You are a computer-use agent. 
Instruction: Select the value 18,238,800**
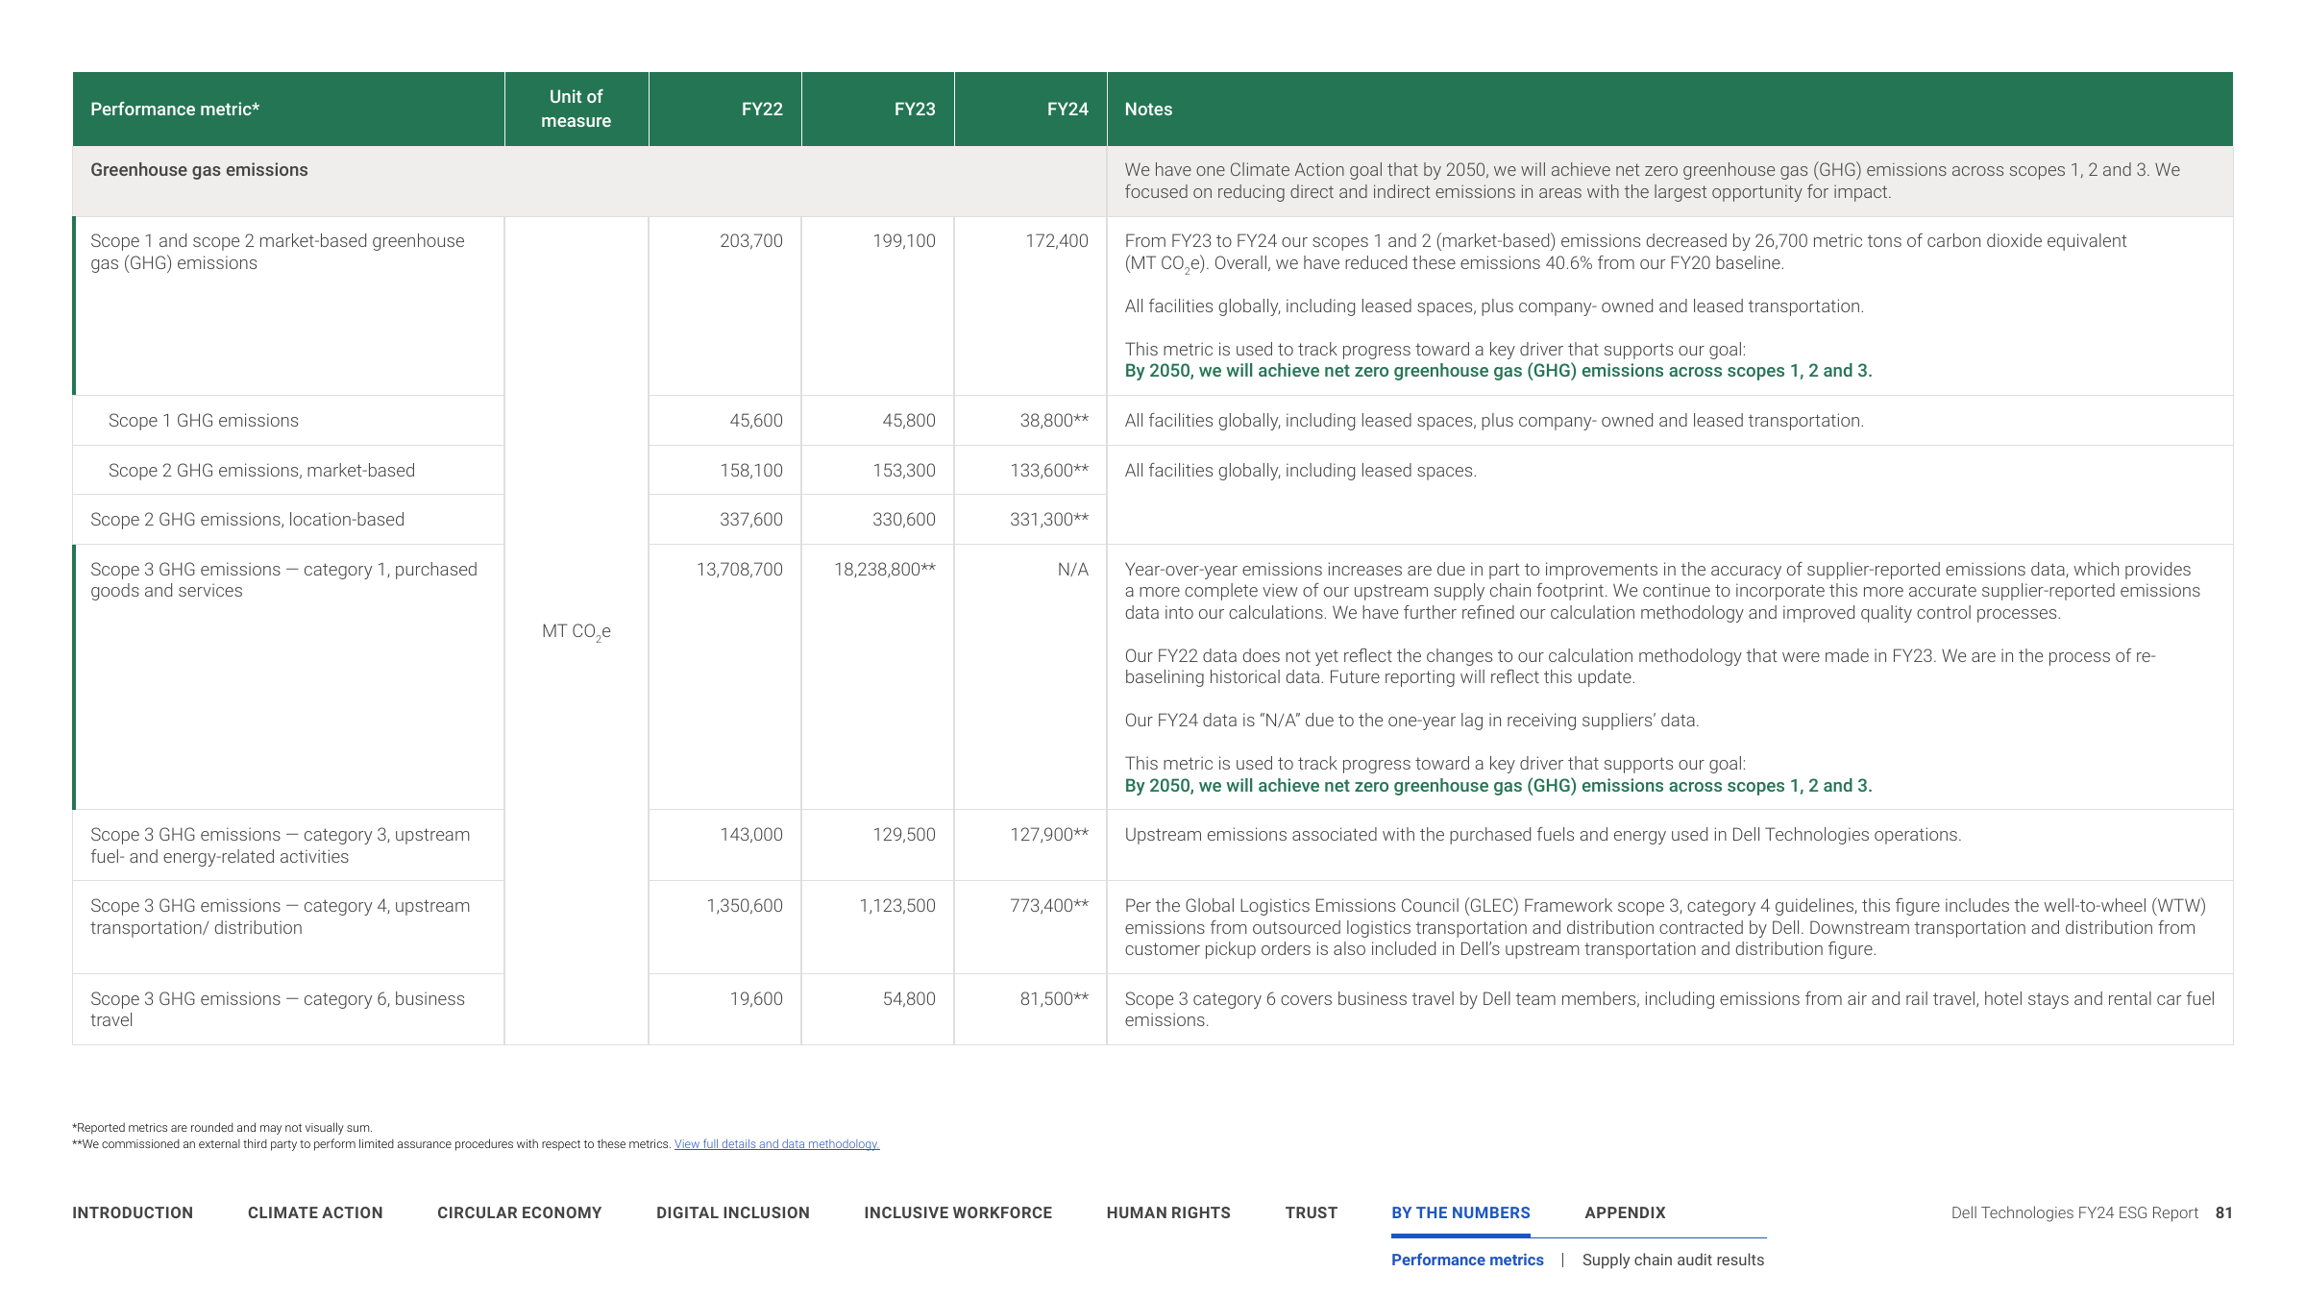(x=885, y=570)
